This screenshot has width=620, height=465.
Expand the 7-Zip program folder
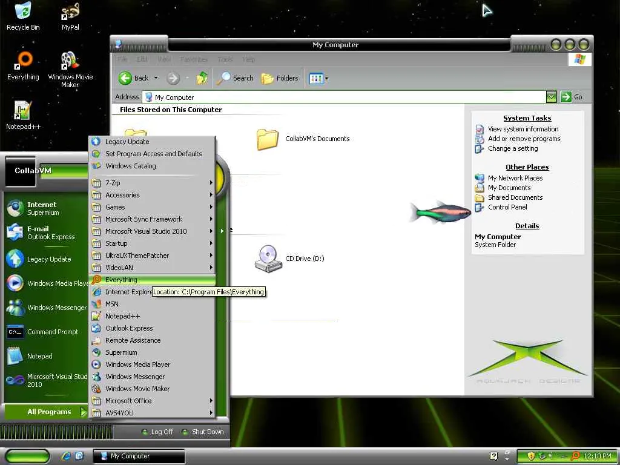pyautogui.click(x=152, y=183)
